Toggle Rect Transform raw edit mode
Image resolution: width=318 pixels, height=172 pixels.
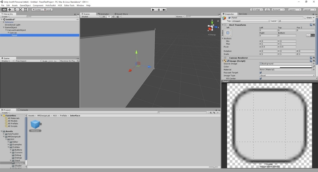pos(313,35)
